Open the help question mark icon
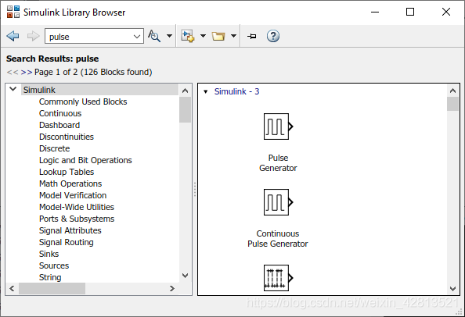 point(273,36)
